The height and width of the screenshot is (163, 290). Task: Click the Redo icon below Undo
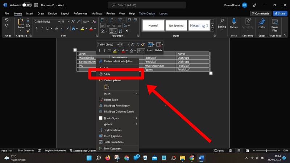(x=7, y=25)
